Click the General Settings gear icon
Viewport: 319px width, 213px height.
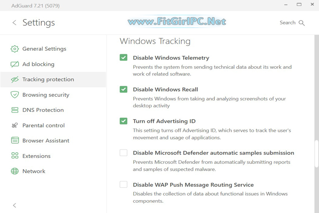tap(15, 49)
